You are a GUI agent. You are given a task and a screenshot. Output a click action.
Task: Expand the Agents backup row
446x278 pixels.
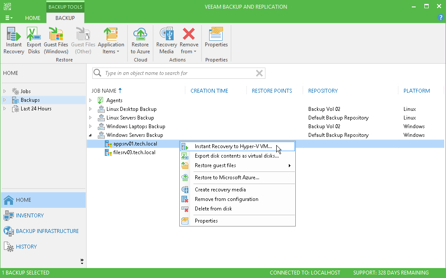[x=90, y=100]
